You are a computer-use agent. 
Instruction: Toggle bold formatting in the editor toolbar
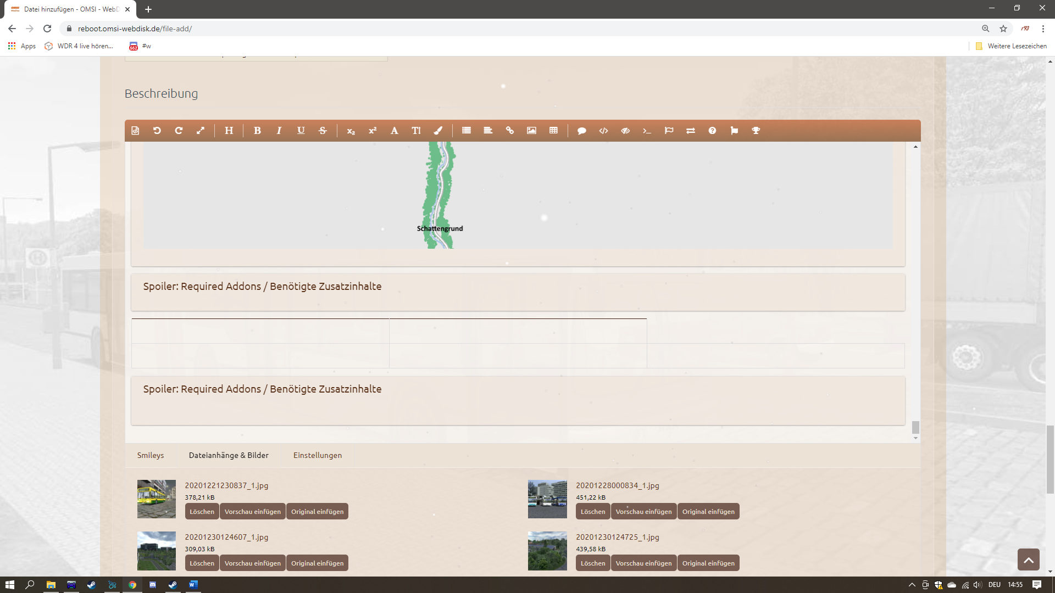tap(257, 131)
